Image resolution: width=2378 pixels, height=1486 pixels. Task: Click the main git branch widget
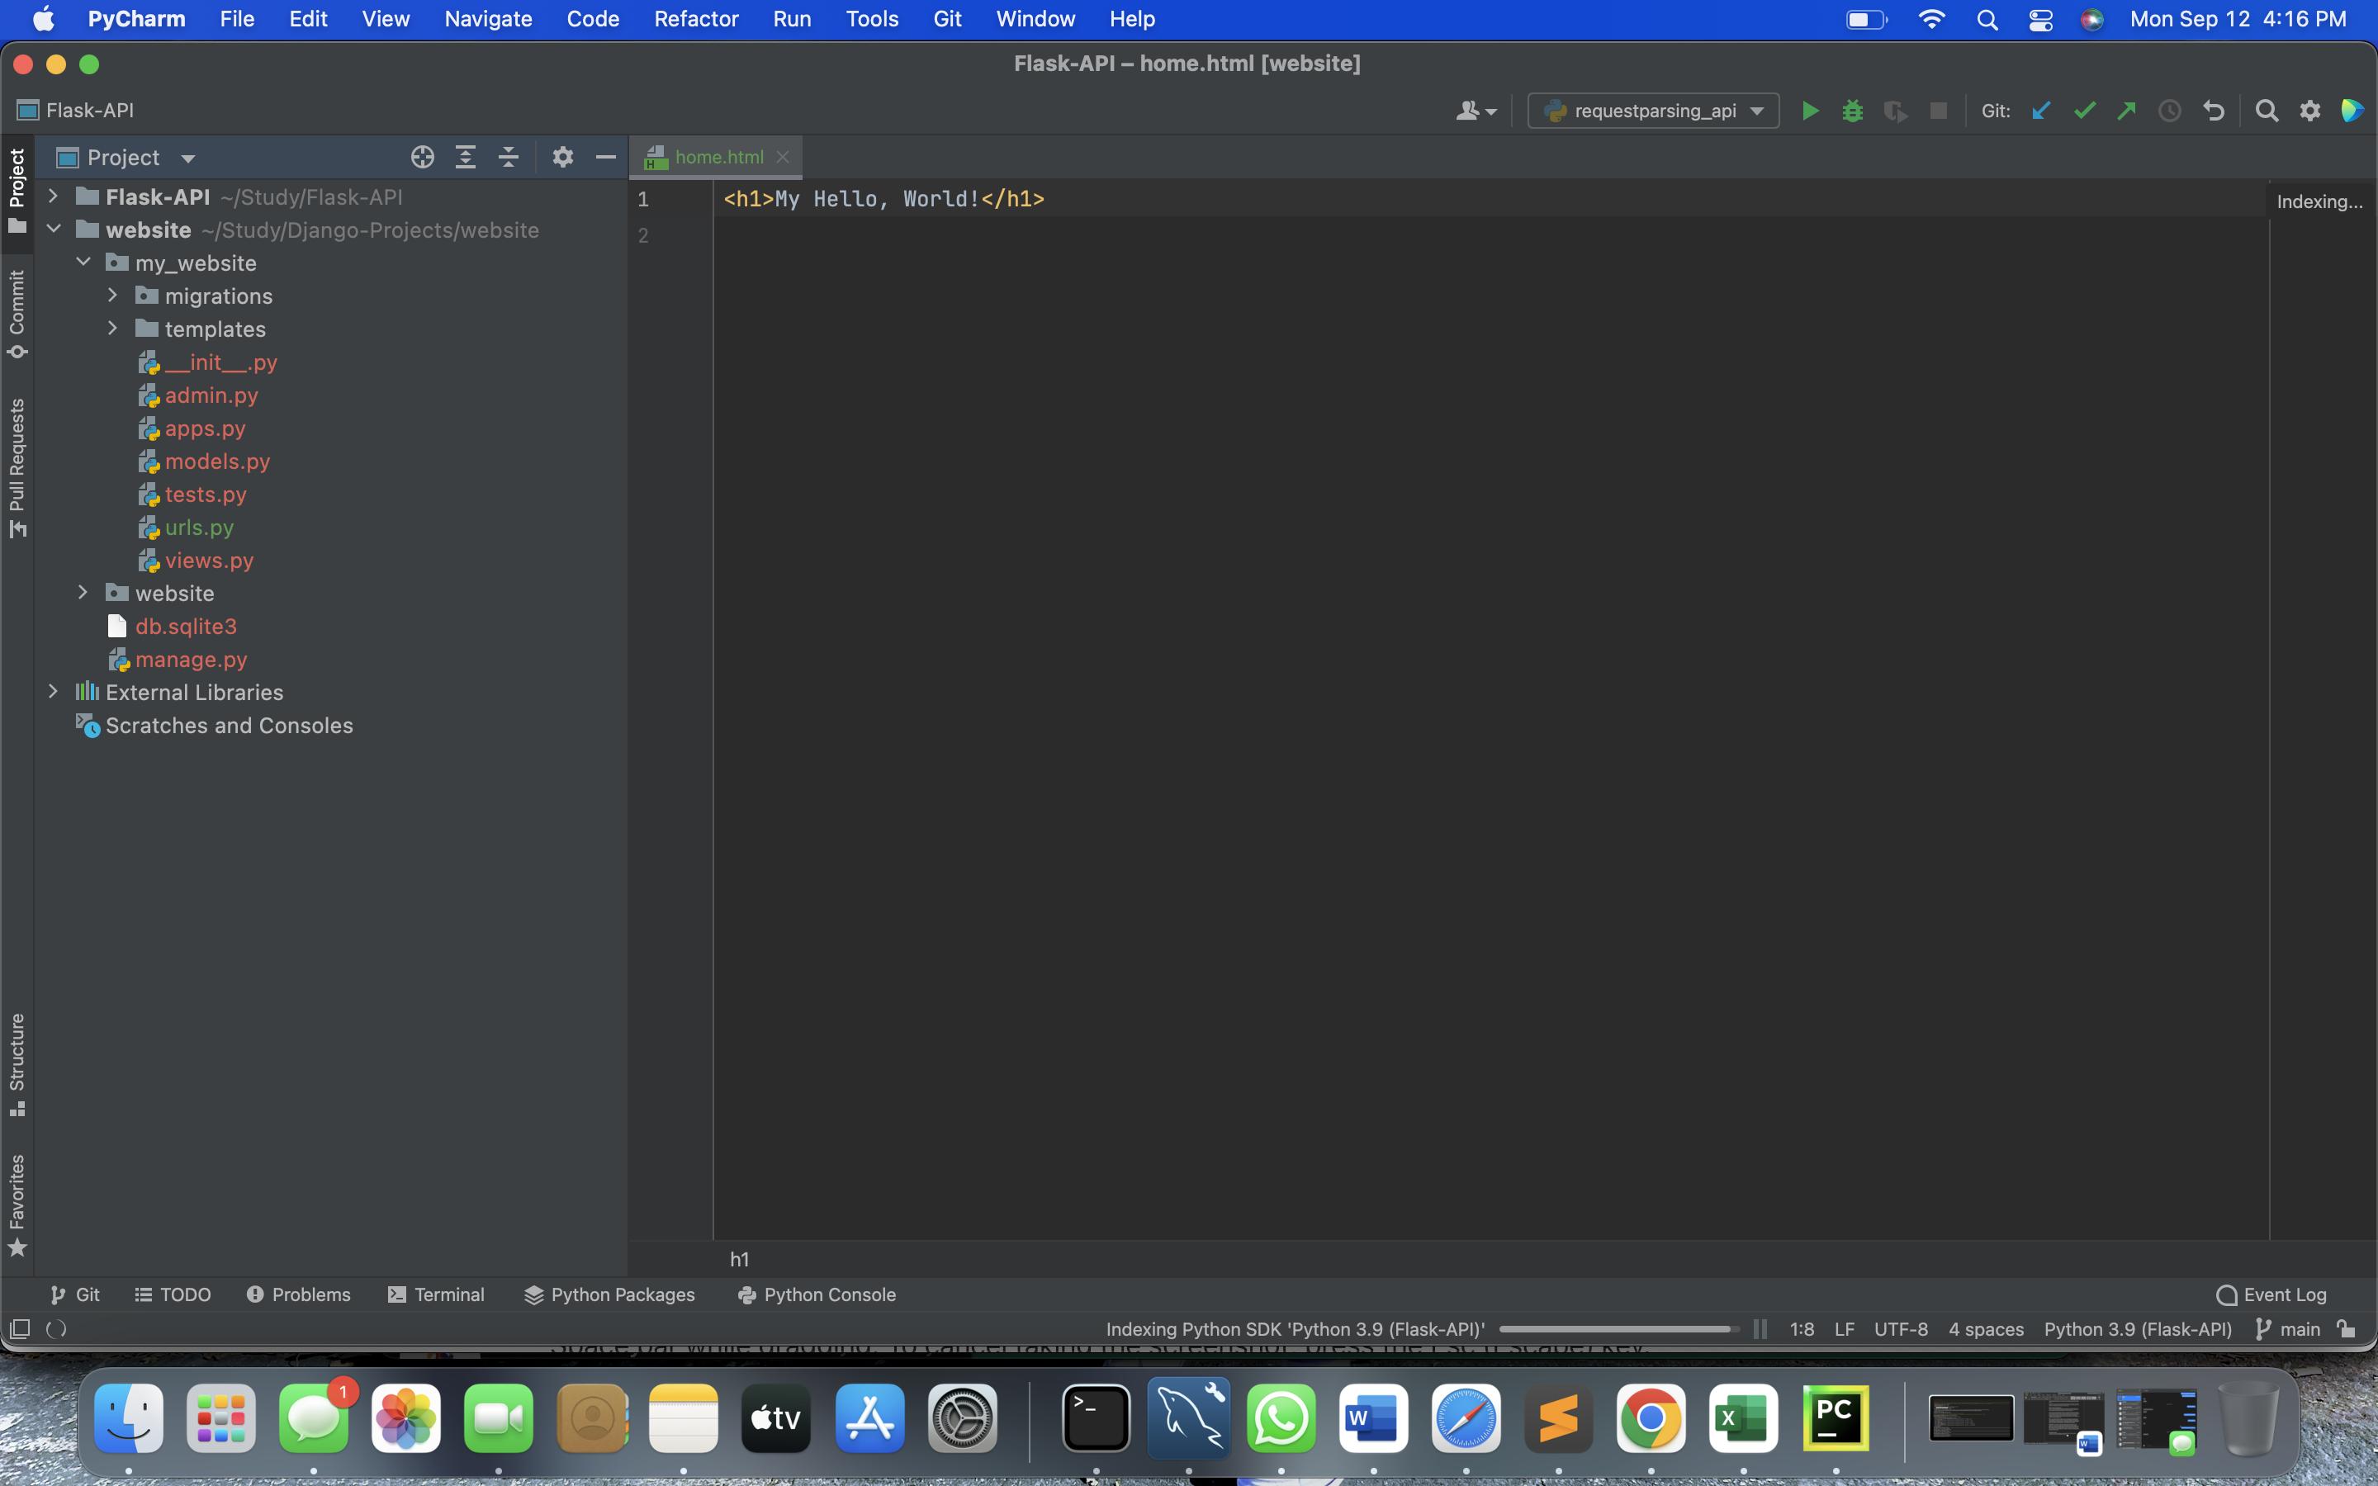pyautogui.click(x=2288, y=1329)
